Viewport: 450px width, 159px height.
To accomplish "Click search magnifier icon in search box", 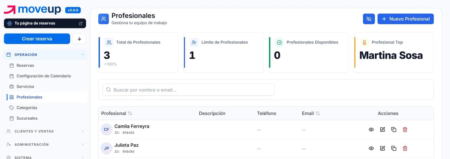I will pos(109,90).
